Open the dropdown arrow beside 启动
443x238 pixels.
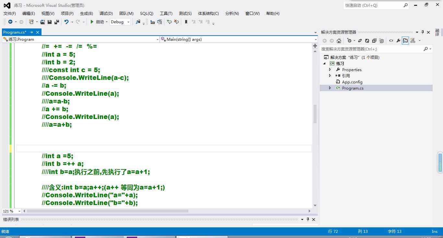(x=106, y=22)
